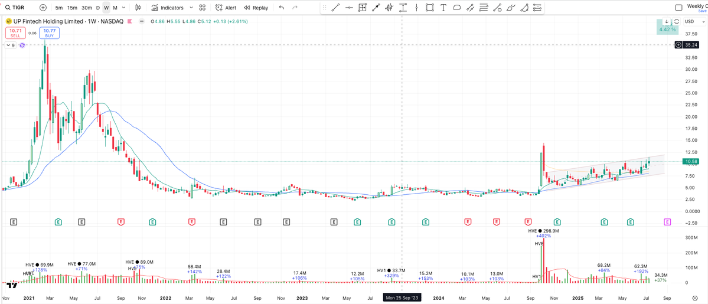Image resolution: width=708 pixels, height=304 pixels.
Task: Undo the last chart action
Action: [282, 8]
